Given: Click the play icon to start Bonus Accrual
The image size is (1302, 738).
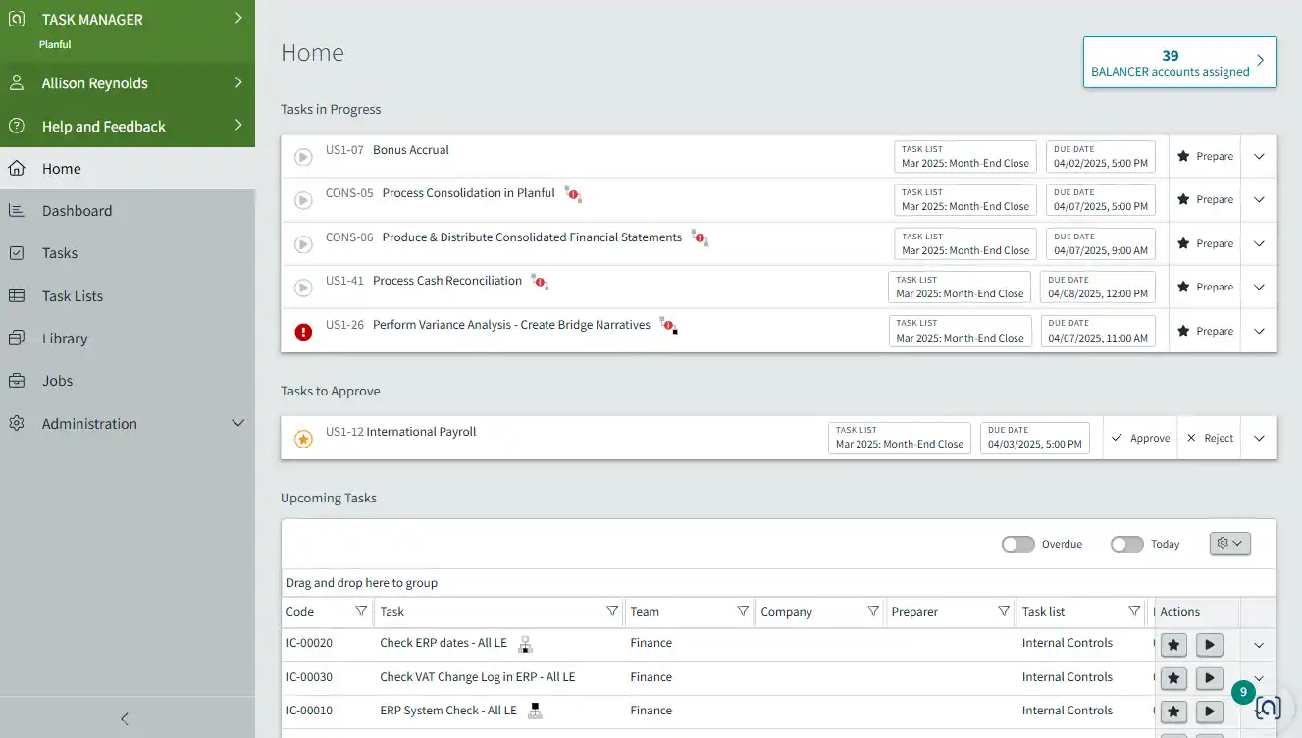Looking at the screenshot, I should (303, 156).
